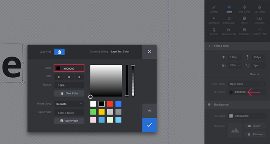
Task: Collapse presets with the up chevron button
Action: (149, 111)
